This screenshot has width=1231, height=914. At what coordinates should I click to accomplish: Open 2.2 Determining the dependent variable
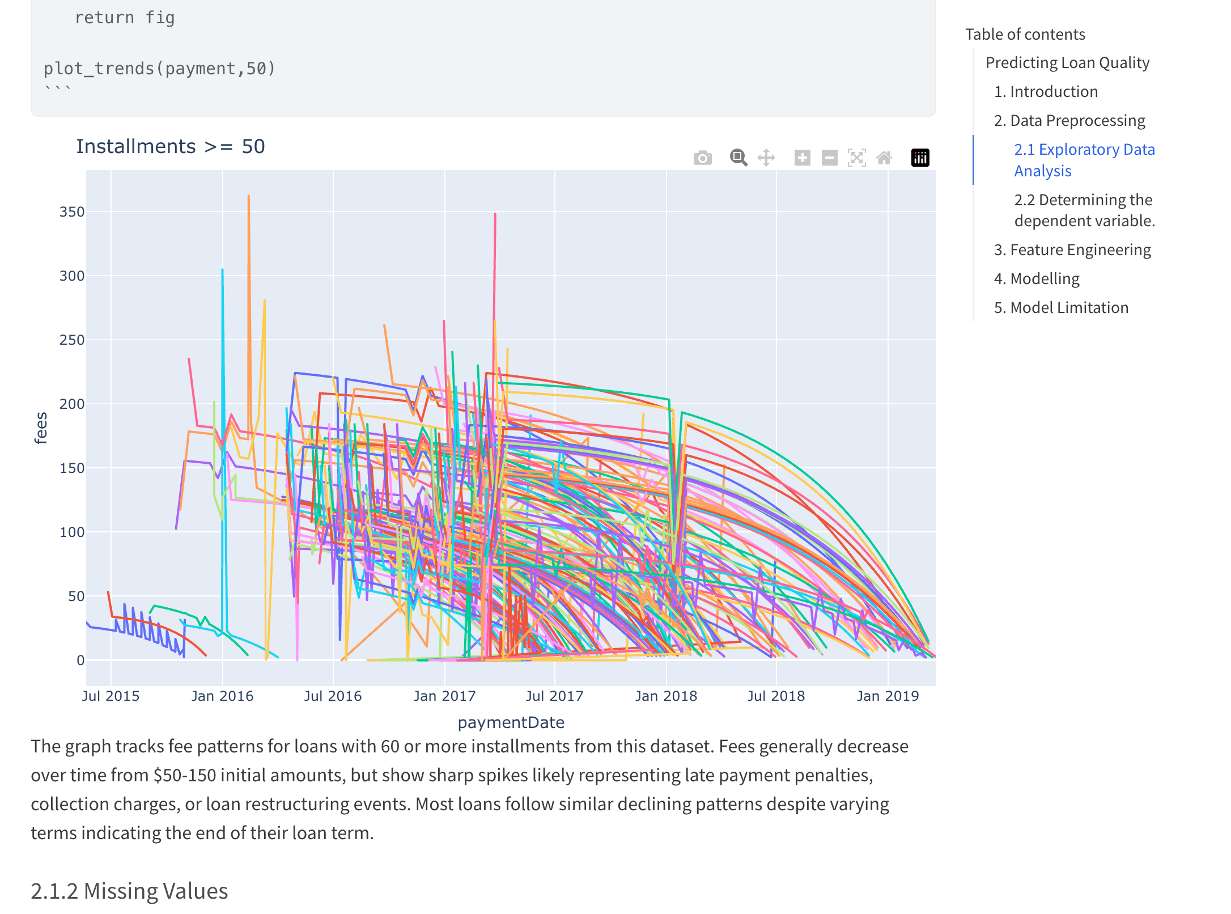(x=1084, y=210)
